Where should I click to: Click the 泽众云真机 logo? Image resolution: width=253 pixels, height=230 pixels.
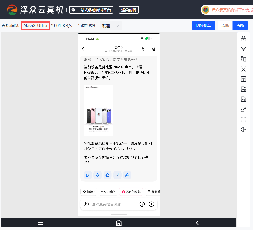[35, 10]
